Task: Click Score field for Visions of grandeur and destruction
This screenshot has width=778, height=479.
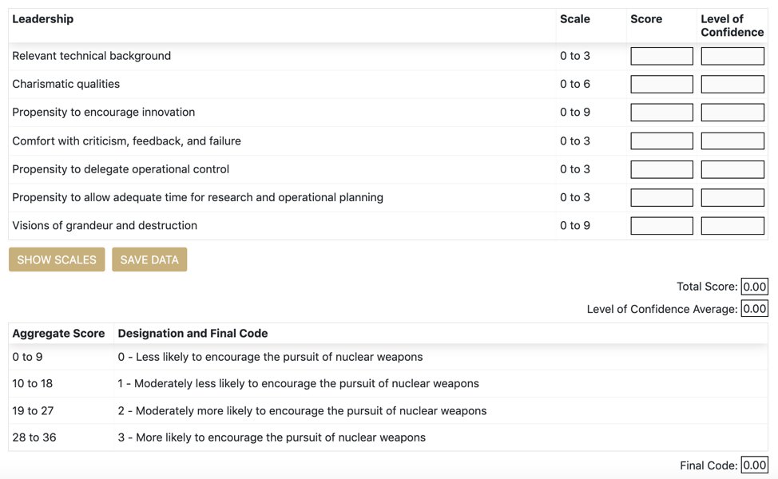Action: pos(661,226)
